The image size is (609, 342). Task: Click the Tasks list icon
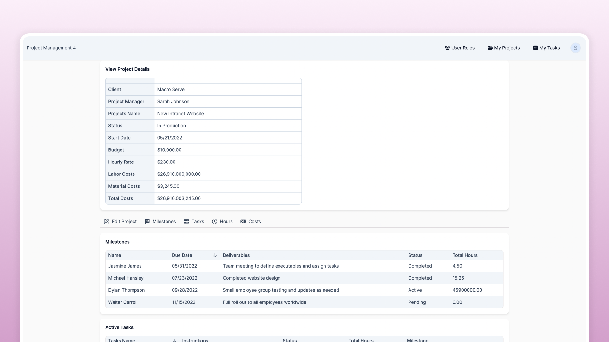pyautogui.click(x=187, y=222)
